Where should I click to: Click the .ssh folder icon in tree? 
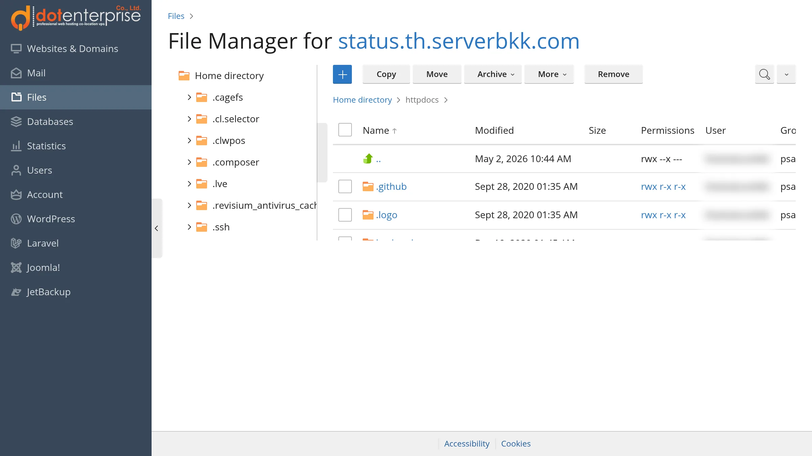point(202,227)
